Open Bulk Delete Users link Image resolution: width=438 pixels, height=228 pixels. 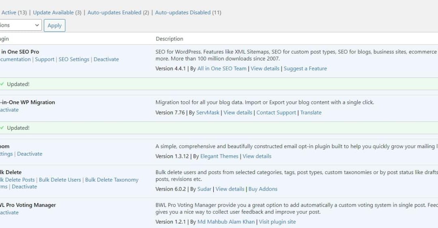60,180
